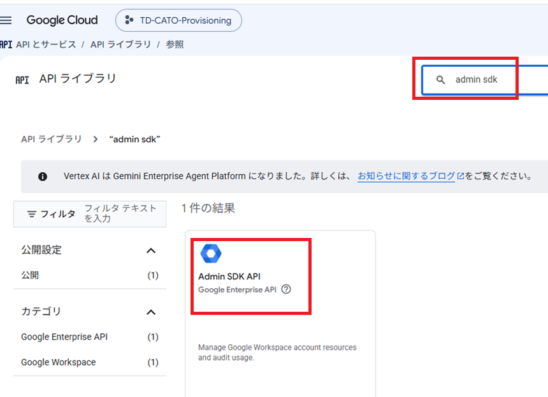
Task: Click the 1 件の結果 results count
Action: pos(208,208)
